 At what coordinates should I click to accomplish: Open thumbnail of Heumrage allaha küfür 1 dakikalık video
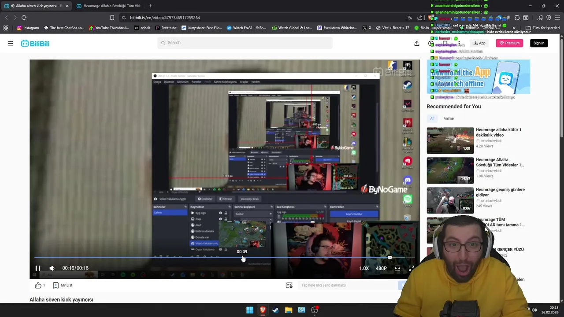[450, 140]
